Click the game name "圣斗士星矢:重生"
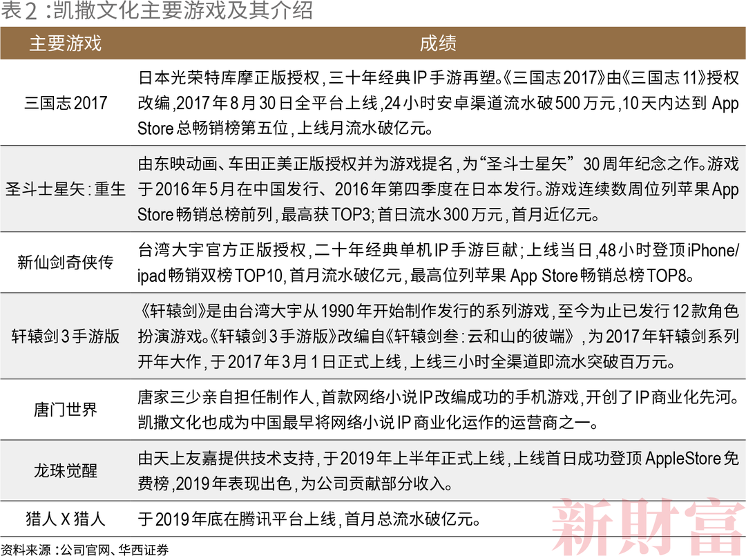The height and width of the screenshot is (556, 746). pyautogui.click(x=66, y=189)
